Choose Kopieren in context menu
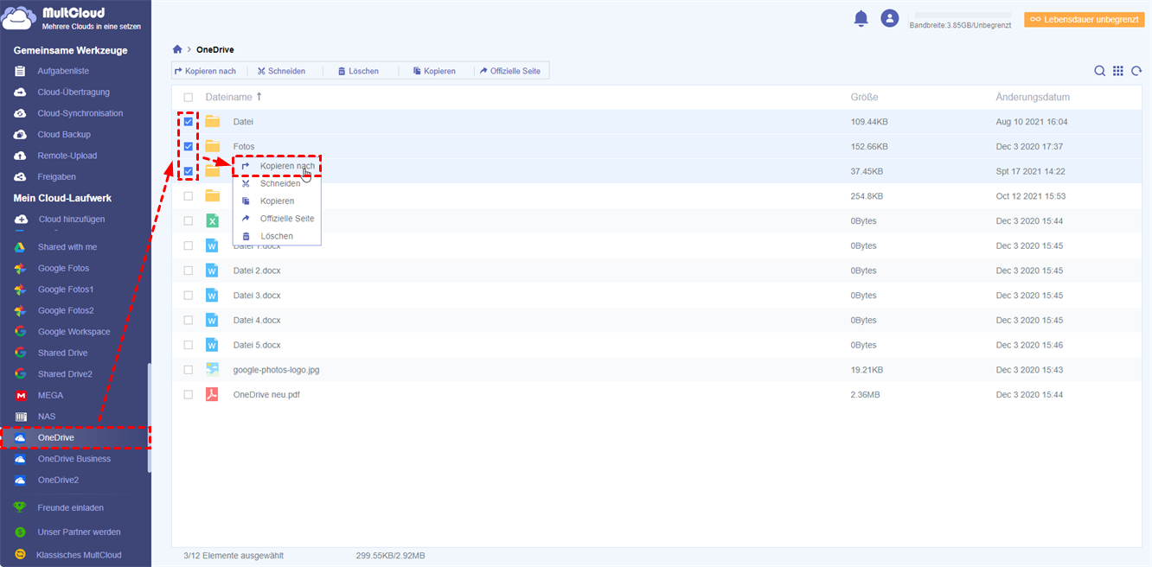Screen dimensions: 1152x567 277,201
